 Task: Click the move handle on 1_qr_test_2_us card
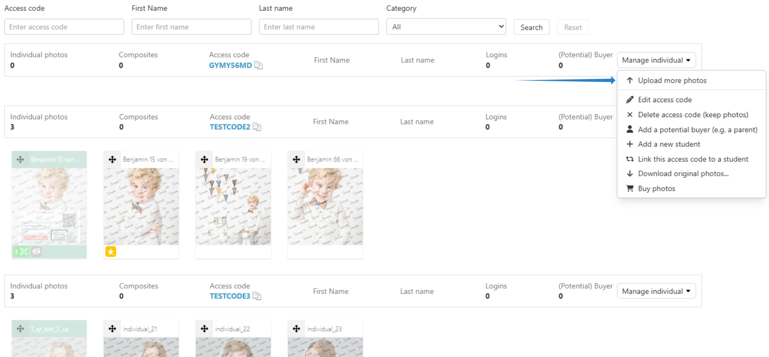click(20, 329)
